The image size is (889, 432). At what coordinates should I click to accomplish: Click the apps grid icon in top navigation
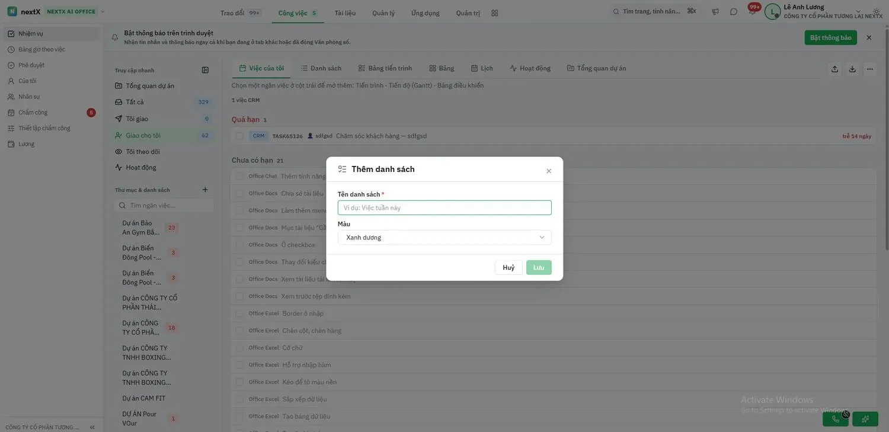(495, 12)
